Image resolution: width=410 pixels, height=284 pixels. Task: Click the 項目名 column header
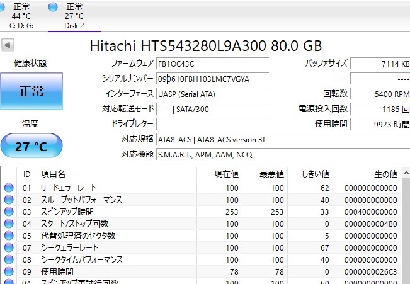coord(117,174)
